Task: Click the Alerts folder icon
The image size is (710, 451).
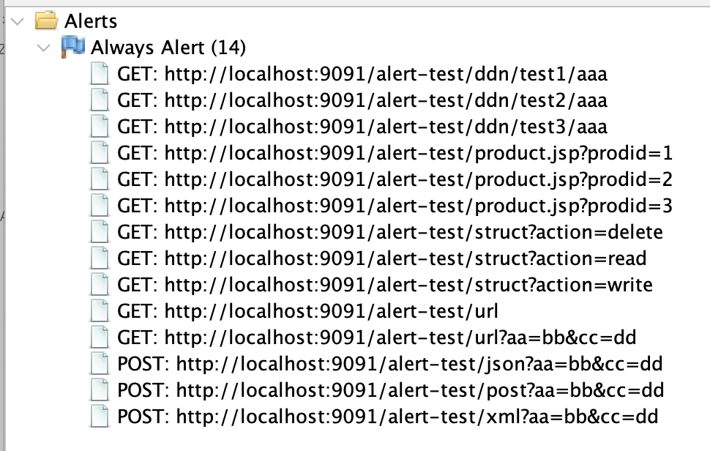Action: [x=45, y=22]
